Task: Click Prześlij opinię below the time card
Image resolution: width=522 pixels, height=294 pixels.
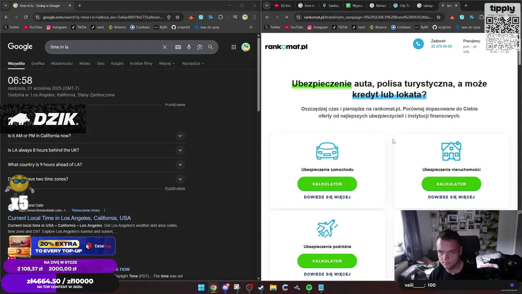Action: click(x=175, y=105)
